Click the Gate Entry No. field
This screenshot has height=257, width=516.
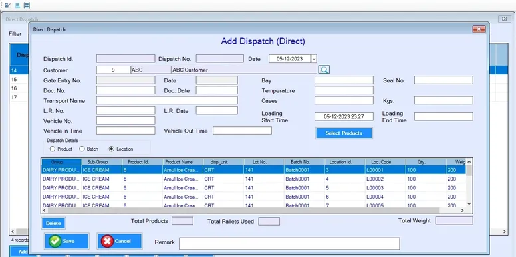[126, 80]
